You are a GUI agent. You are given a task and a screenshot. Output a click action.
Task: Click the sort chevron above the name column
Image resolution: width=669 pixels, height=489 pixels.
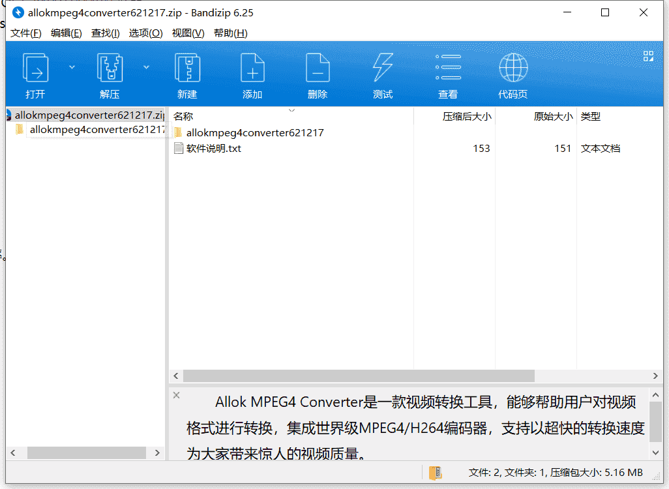tap(292, 111)
